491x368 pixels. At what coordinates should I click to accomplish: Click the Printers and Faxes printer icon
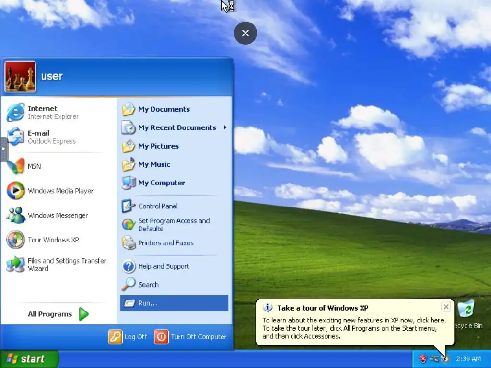pos(129,243)
